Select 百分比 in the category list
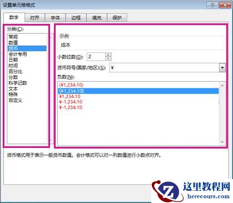The image size is (233, 203). 27,71
